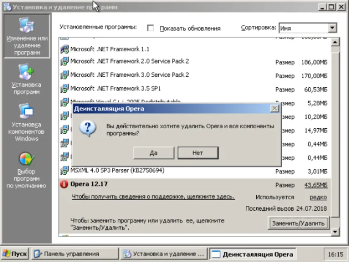Maximize the Установка и удаление программ window
The height and width of the screenshot is (262, 349).
pos(331,7)
